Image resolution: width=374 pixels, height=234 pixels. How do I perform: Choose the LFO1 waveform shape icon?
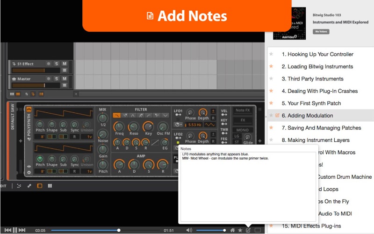[209, 124]
